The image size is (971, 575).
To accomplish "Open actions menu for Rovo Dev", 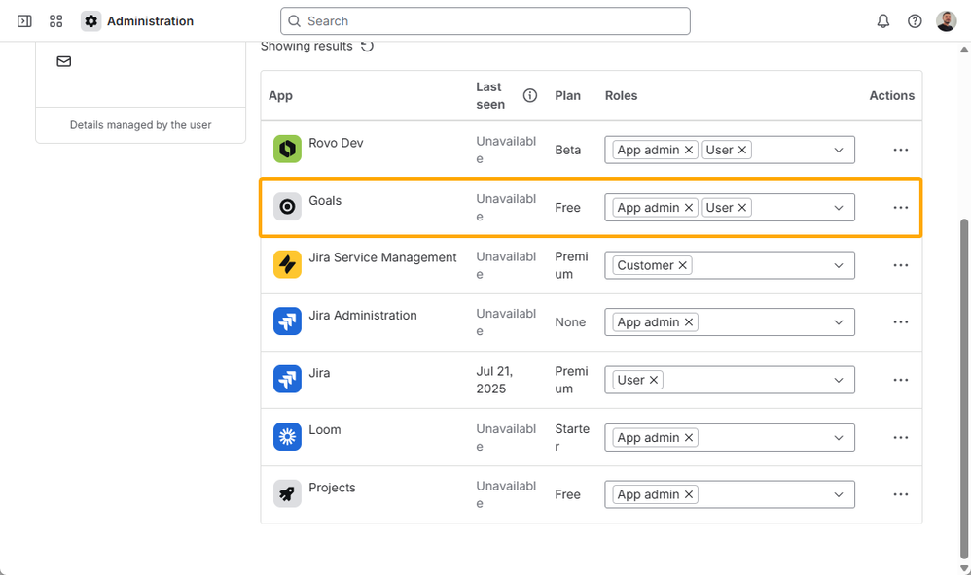I will tap(900, 150).
